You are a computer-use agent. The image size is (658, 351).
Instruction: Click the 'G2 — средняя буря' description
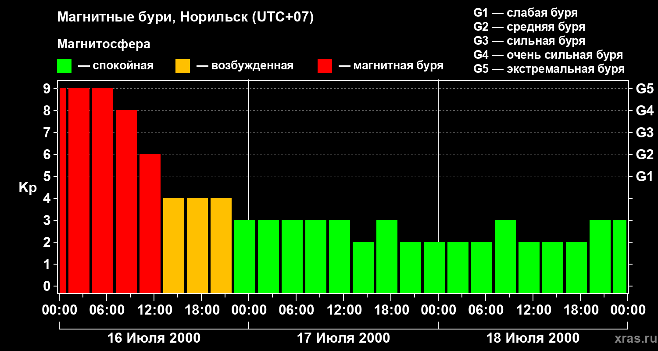pos(529,27)
